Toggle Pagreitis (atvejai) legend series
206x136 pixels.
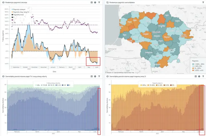(x=19, y=9)
